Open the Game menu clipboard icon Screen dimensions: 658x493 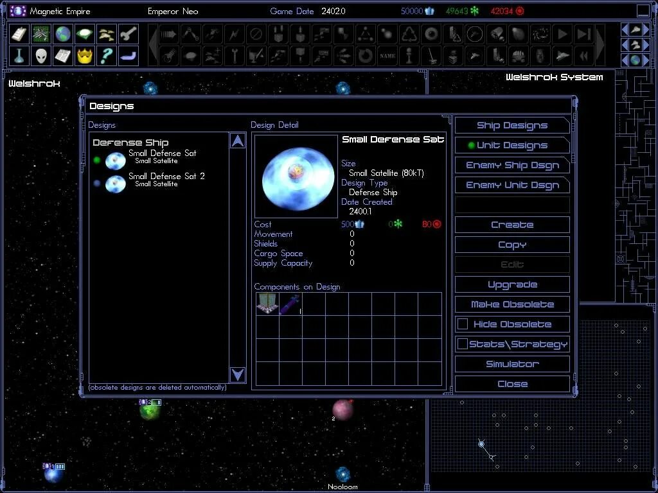tap(19, 34)
